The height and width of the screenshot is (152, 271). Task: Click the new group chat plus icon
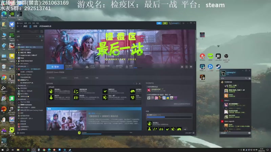coord(249,133)
